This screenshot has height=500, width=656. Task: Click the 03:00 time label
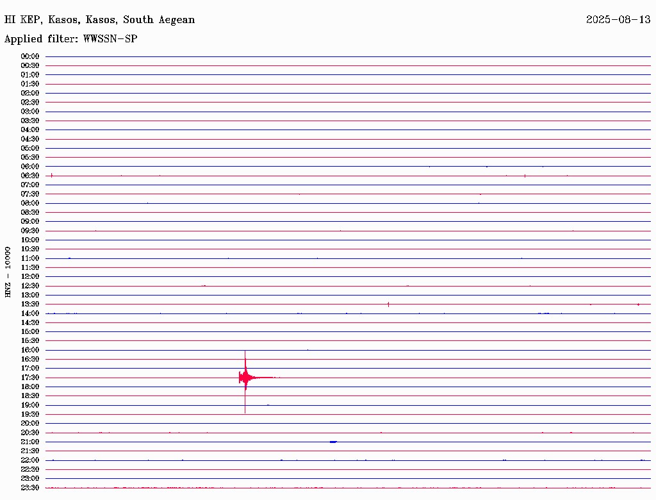[x=29, y=112]
